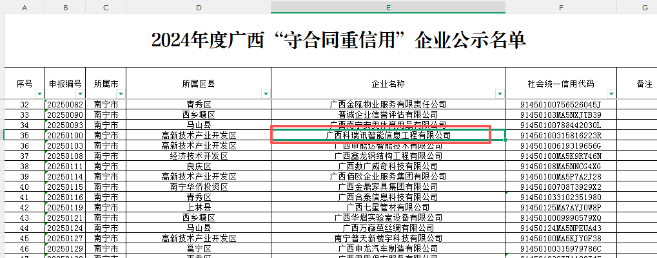The height and width of the screenshot is (258, 657).
Task: Select column D header
Action: [199, 7]
